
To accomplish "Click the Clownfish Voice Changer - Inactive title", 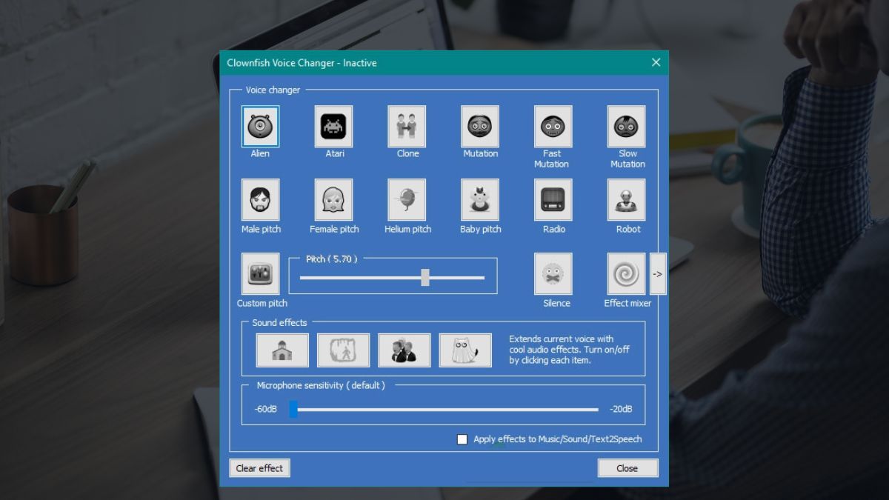I will pyautogui.click(x=302, y=63).
